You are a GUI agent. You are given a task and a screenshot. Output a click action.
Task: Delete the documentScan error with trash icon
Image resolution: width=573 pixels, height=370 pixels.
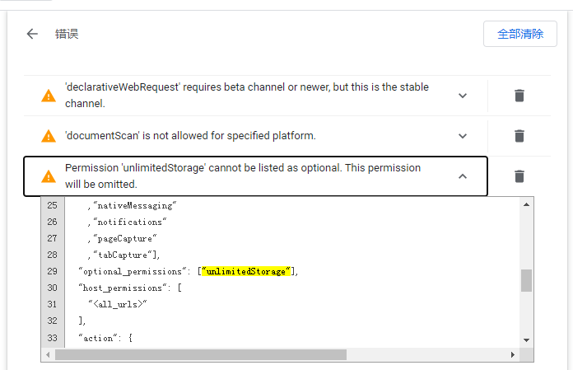point(519,136)
